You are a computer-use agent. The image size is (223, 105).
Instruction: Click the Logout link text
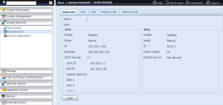[x=215, y=3]
